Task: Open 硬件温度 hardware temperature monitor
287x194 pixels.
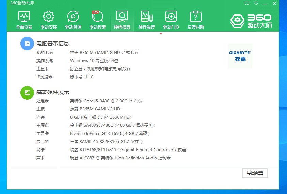Action: (x=147, y=20)
